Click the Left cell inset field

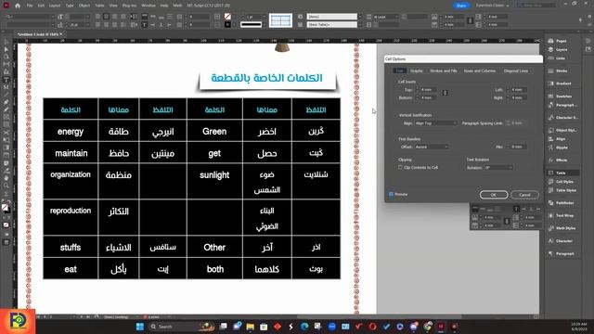519,90
